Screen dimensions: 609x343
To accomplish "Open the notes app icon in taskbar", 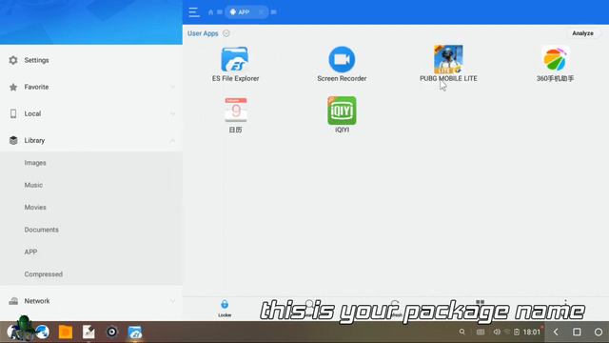I will (x=88, y=333).
